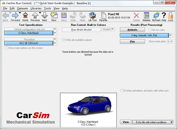Toggle the Sidebar panel
This screenshot has width=177, height=129.
146,15
